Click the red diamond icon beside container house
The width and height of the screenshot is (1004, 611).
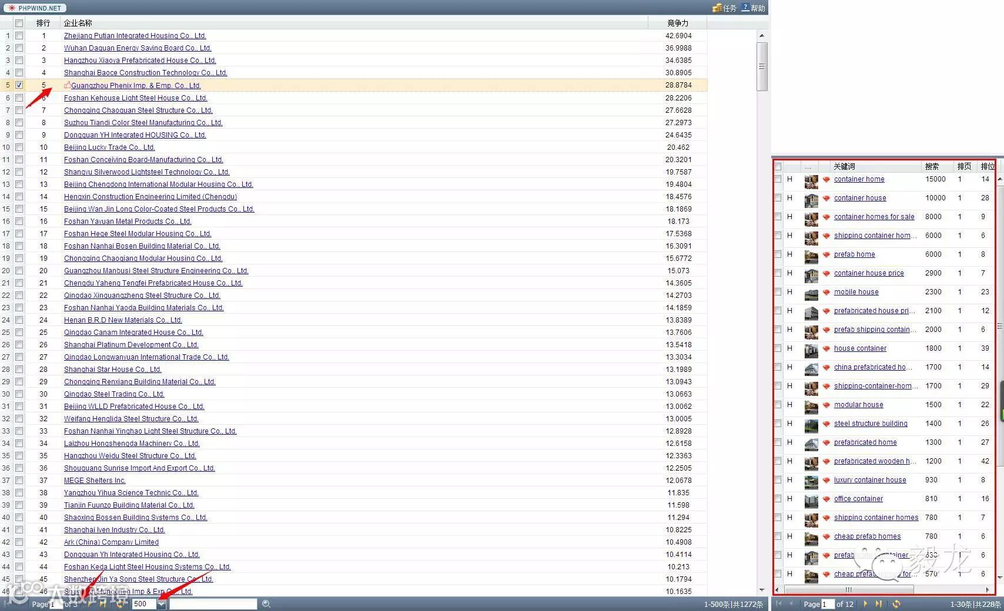pyautogui.click(x=826, y=199)
